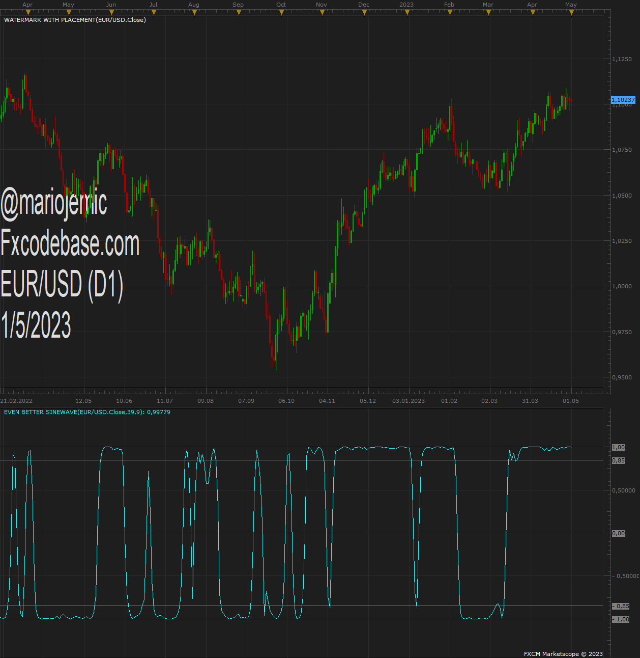Screen dimensions: 640x658
Task: Click the 04.11 date axis label
Action: 327,401
